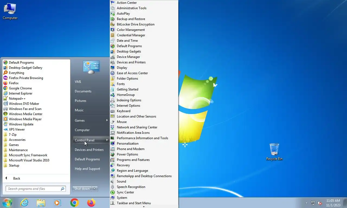Go Back in the programs list
347x208 pixels.
coord(36,178)
